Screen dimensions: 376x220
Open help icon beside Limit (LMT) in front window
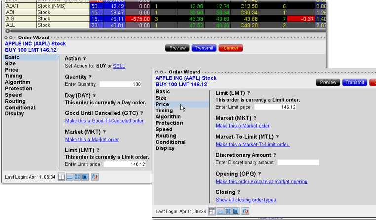pyautogui.click(x=248, y=93)
